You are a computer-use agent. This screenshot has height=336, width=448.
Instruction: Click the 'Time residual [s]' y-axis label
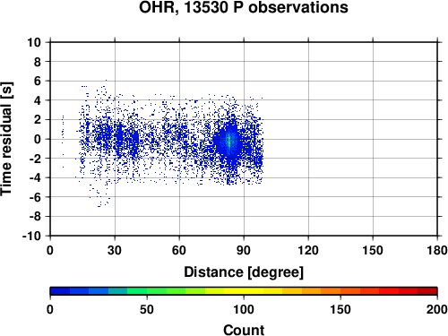(6, 139)
